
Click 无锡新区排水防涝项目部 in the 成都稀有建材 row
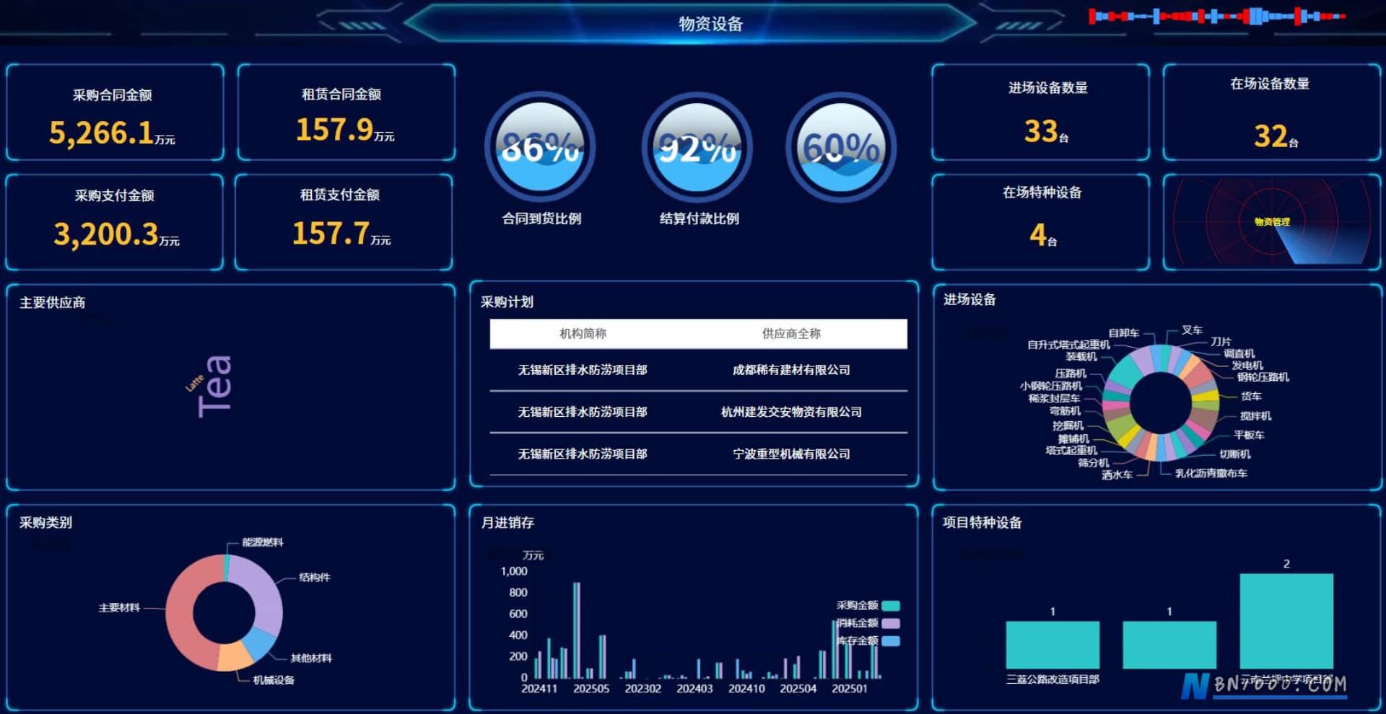pos(583,370)
